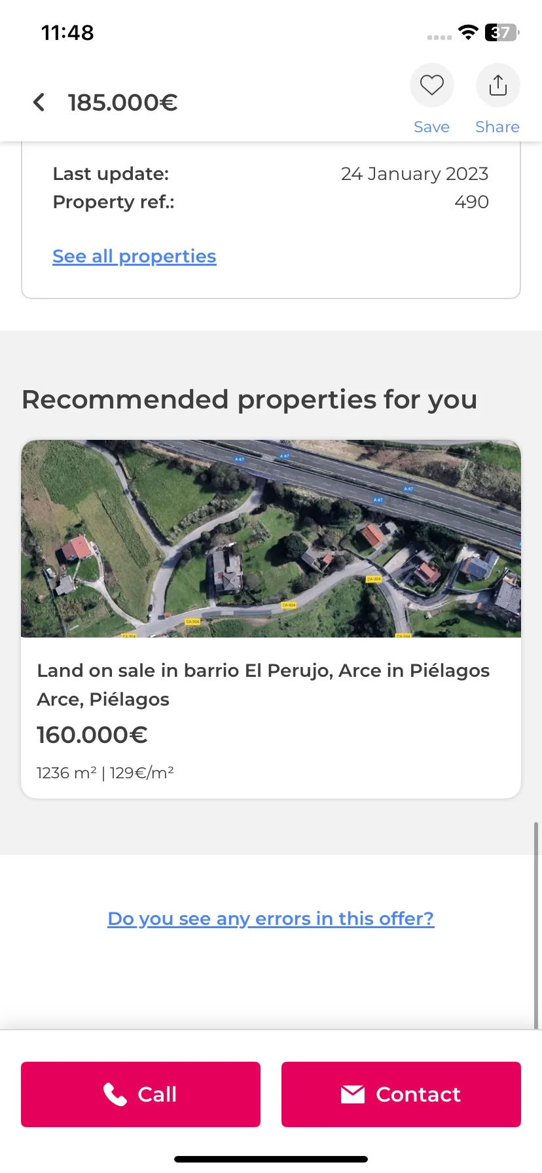Tap the cellular signal dots
This screenshot has height=1173, width=542.
(x=439, y=37)
